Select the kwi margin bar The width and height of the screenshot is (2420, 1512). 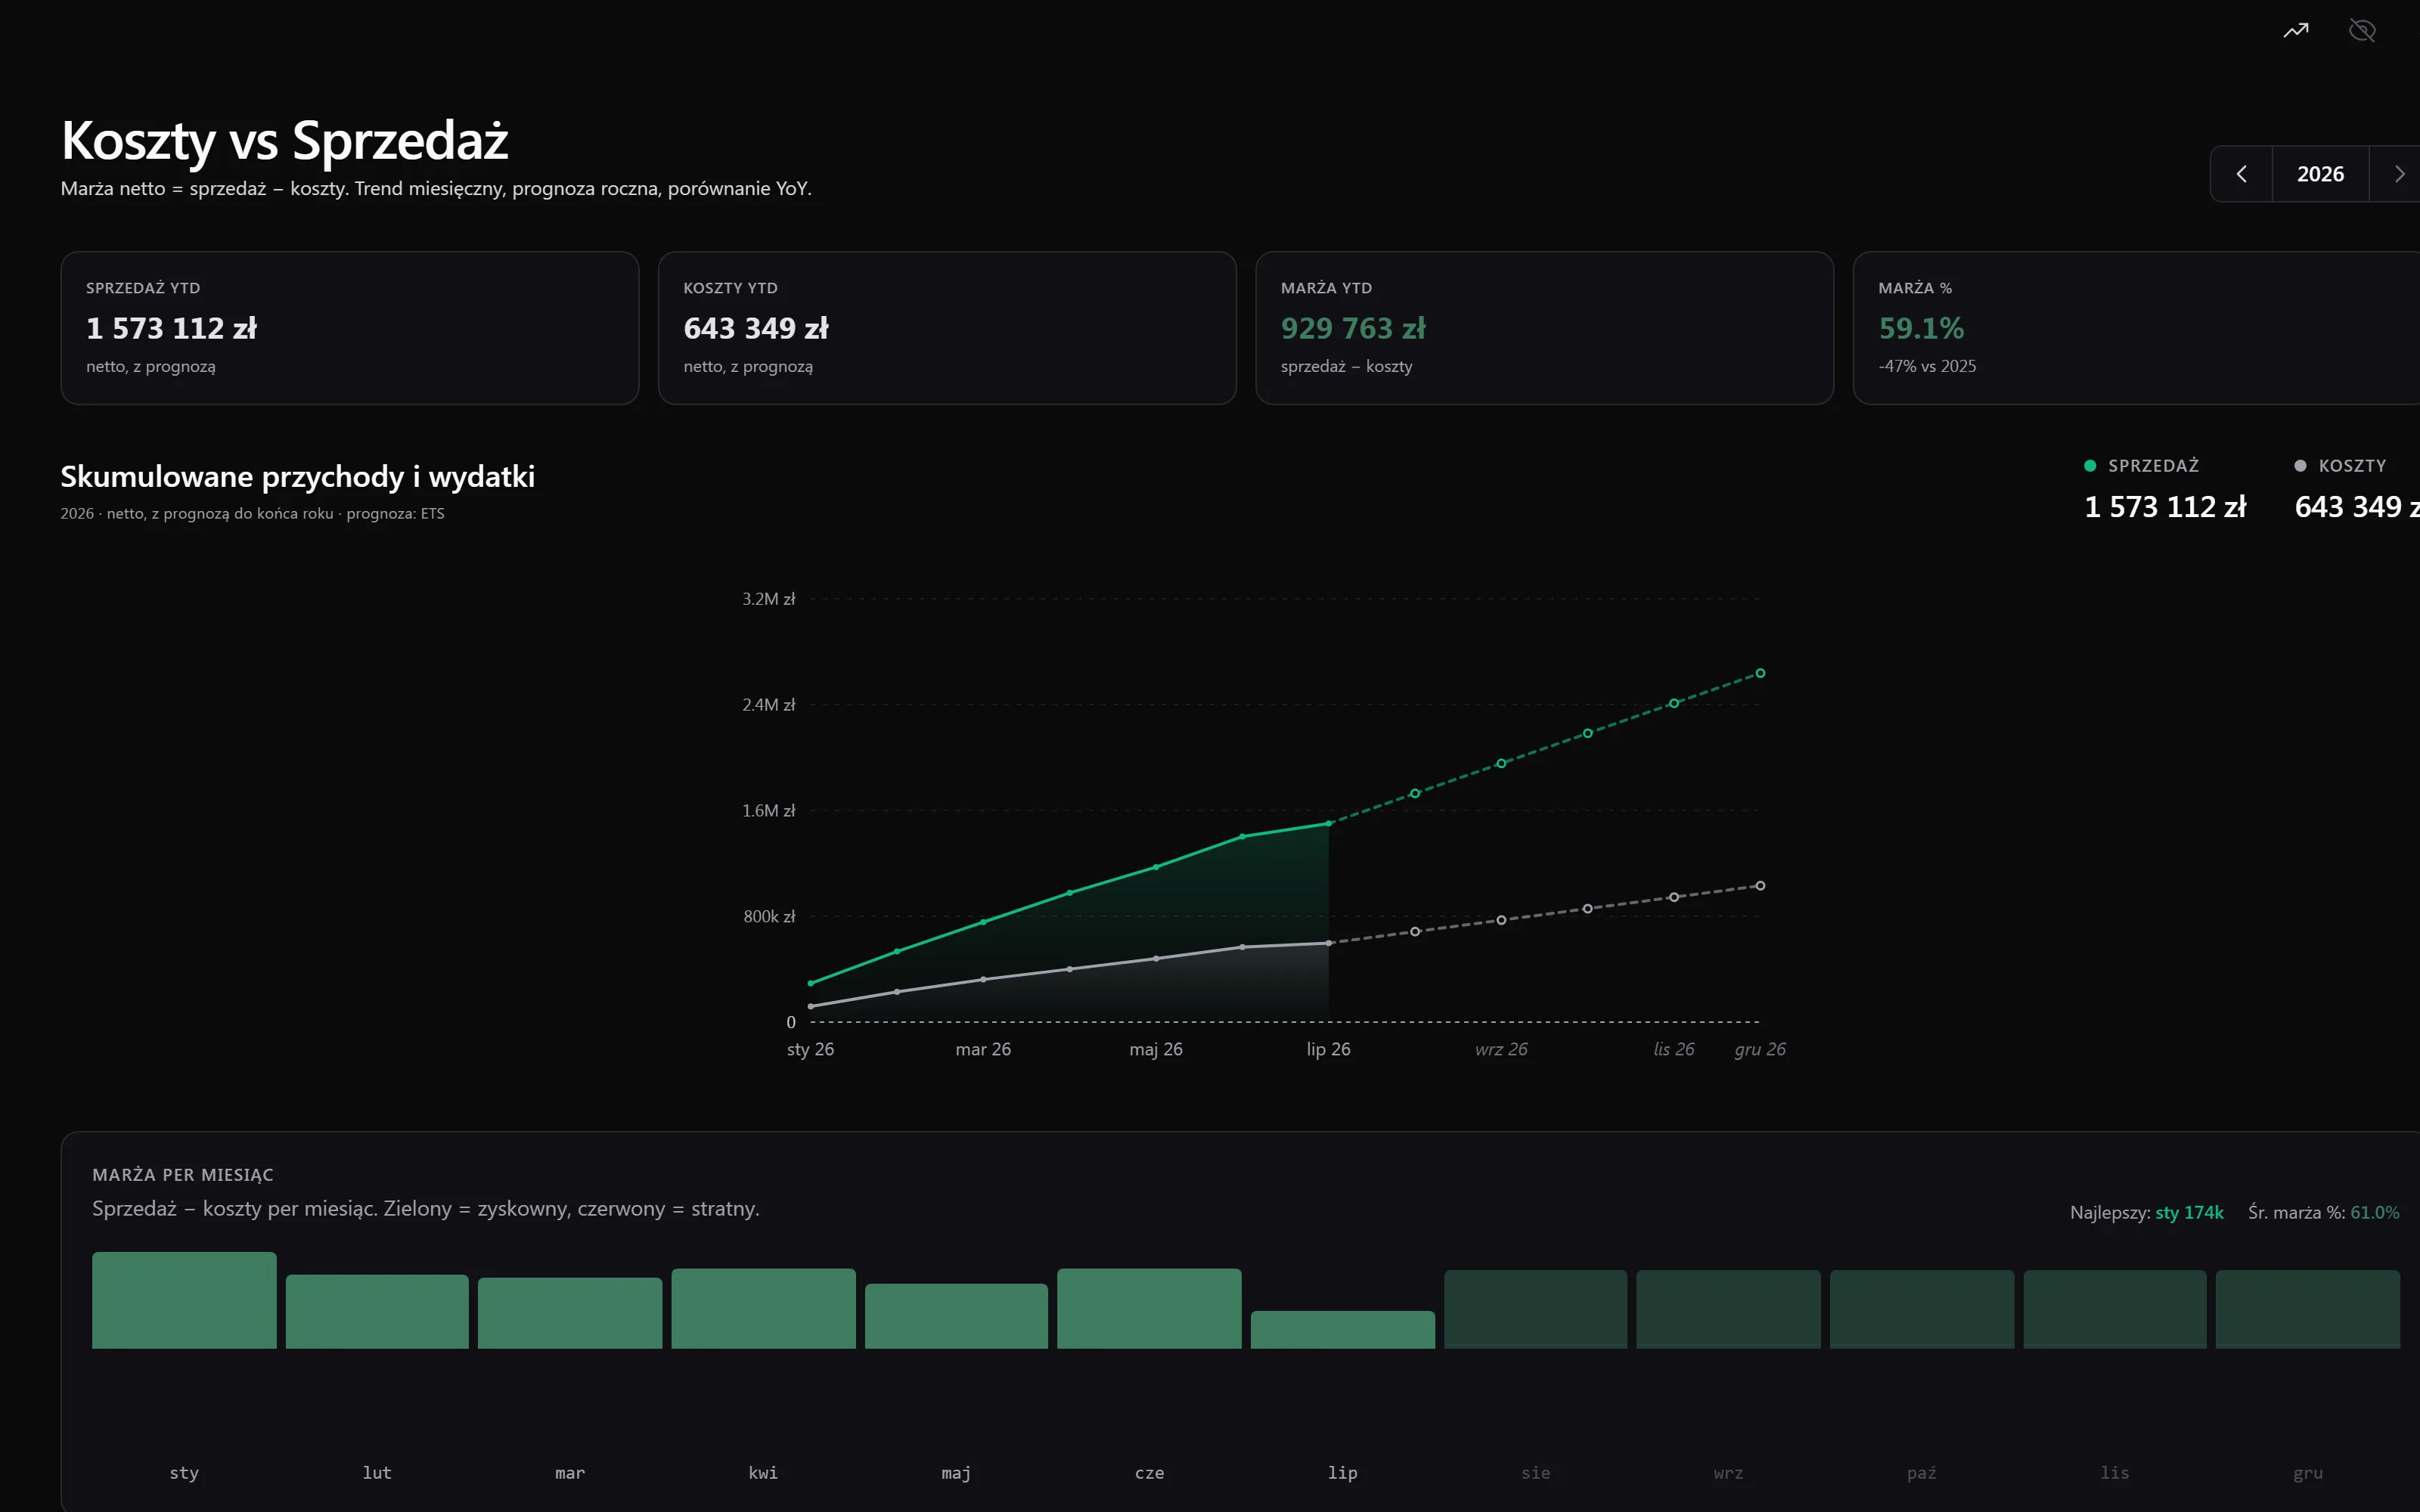[x=763, y=1309]
